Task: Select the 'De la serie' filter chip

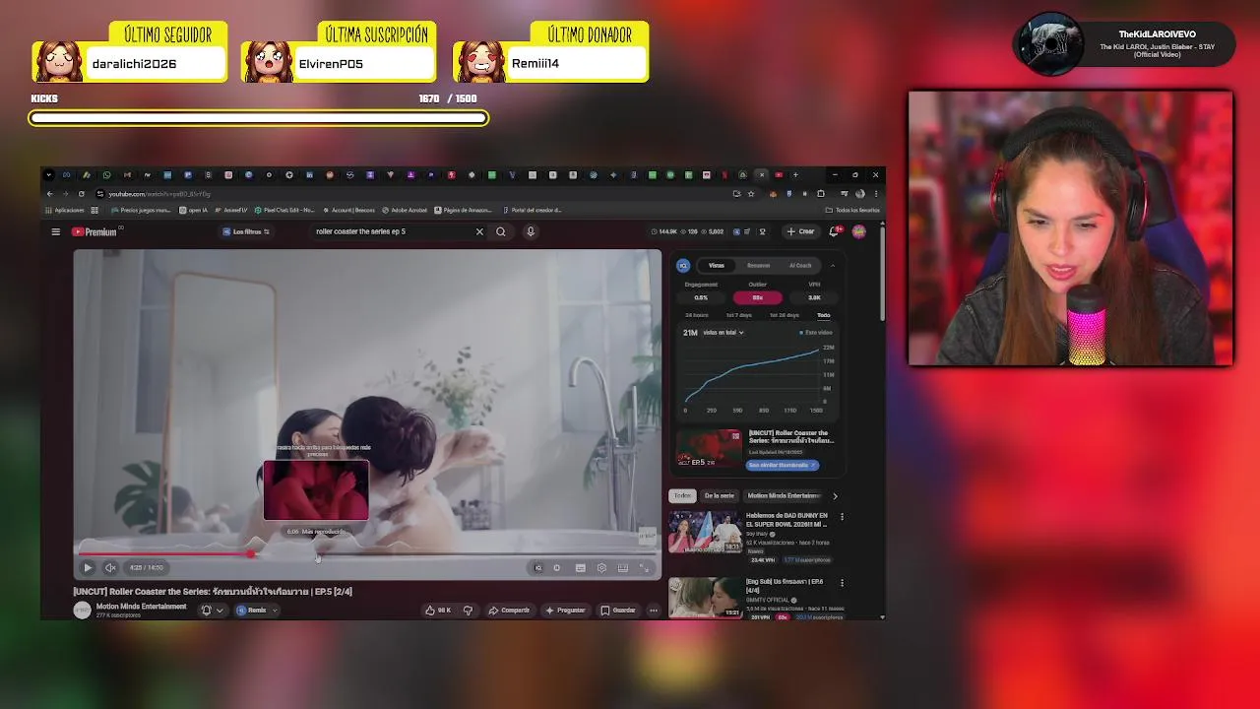Action: (x=719, y=495)
